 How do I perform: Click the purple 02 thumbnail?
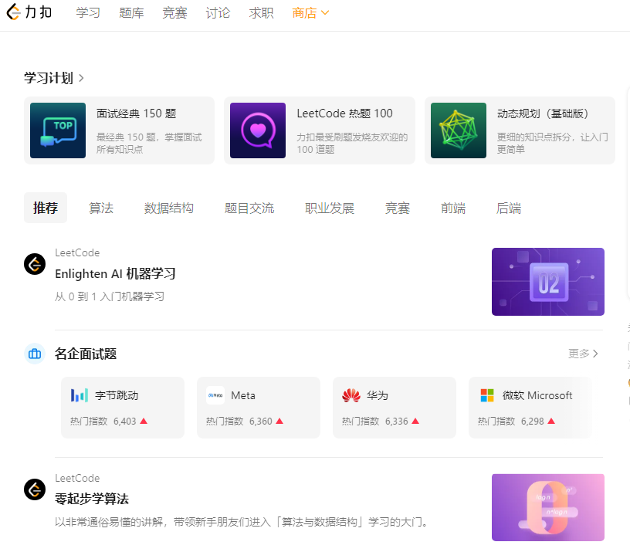coord(548,282)
